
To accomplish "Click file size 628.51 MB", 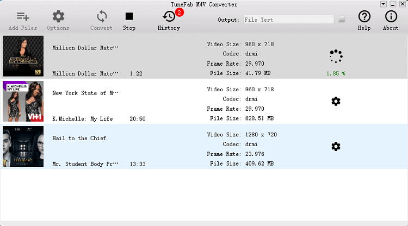I will [259, 118].
